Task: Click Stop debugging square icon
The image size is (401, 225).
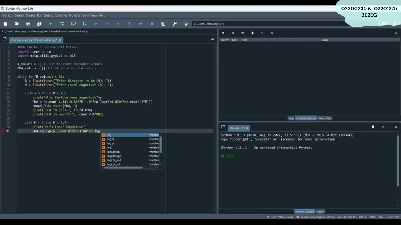Action: 152,24
